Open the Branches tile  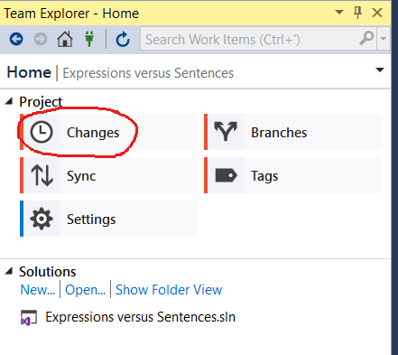pyautogui.click(x=292, y=132)
